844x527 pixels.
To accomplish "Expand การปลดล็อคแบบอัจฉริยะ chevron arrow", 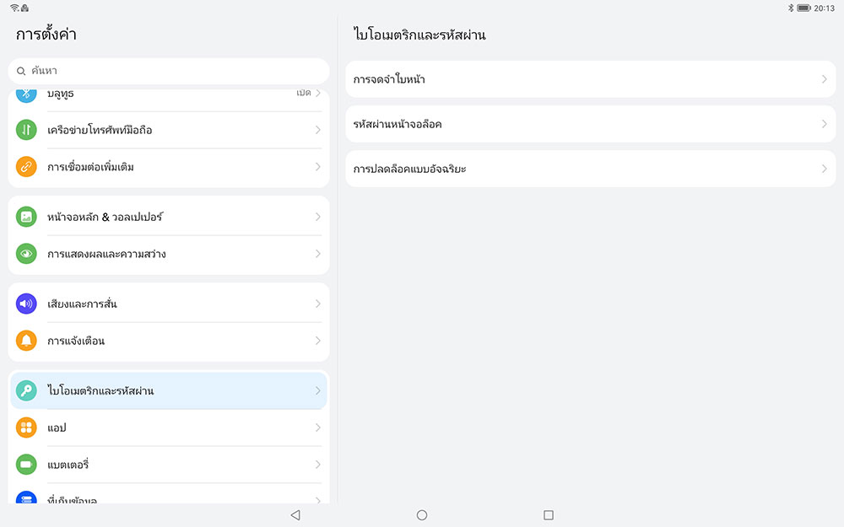I will [824, 169].
